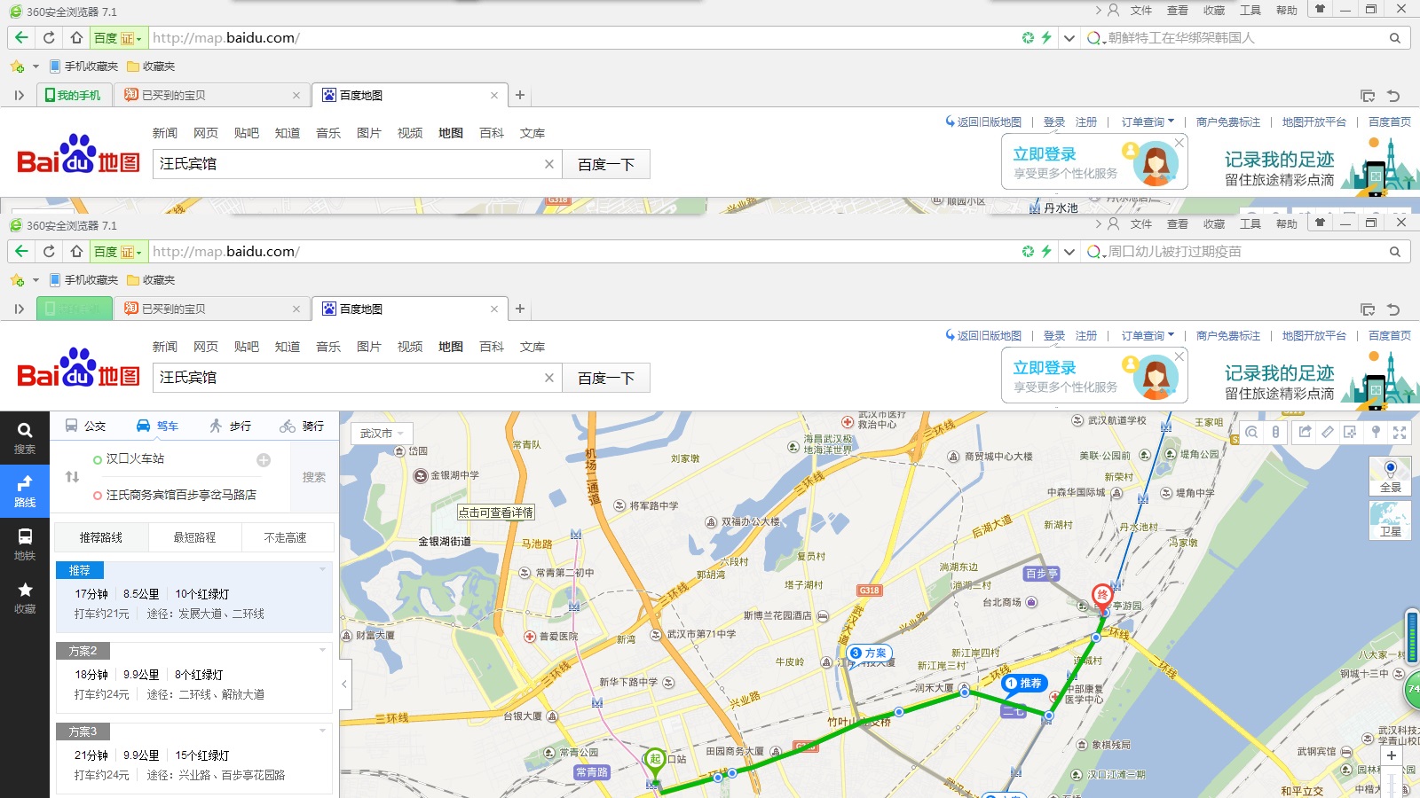Click the share map icon
This screenshot has height=798, width=1420.
pos(1305,433)
